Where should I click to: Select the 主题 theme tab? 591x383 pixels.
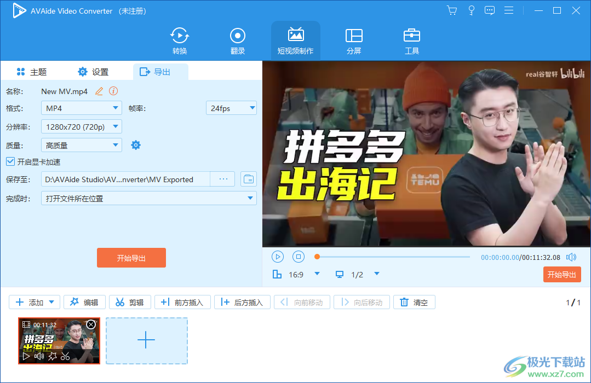coord(32,72)
